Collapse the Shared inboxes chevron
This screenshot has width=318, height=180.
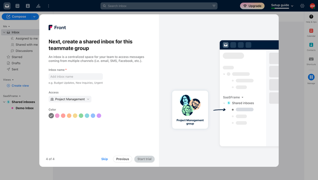pyautogui.click(x=4, y=102)
